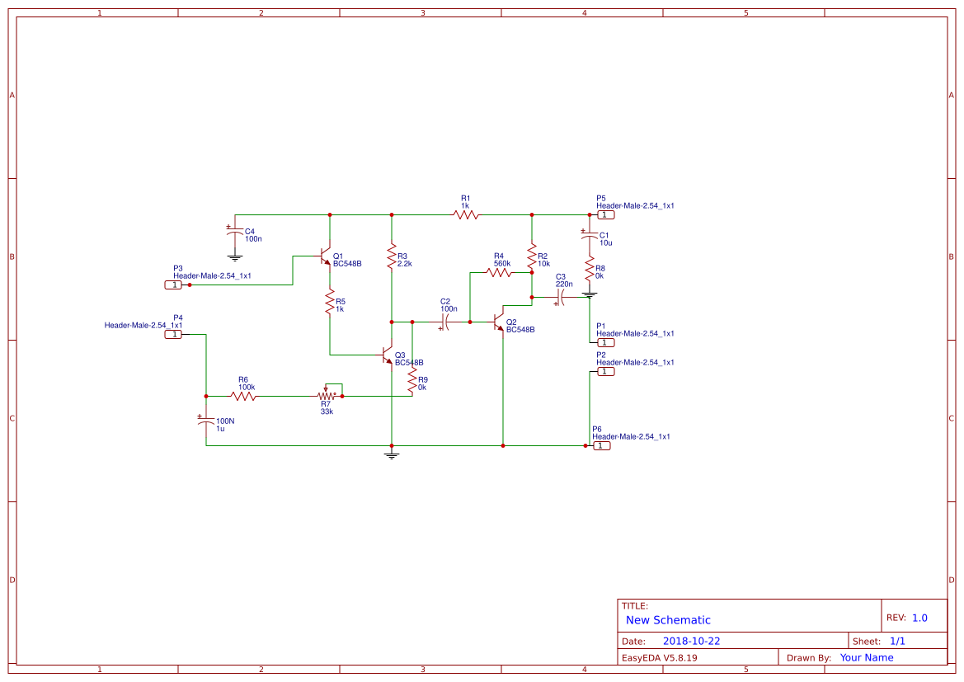Adjust the R7 33k potentiometer wiper
The width and height of the screenshot is (964, 682).
327,390
